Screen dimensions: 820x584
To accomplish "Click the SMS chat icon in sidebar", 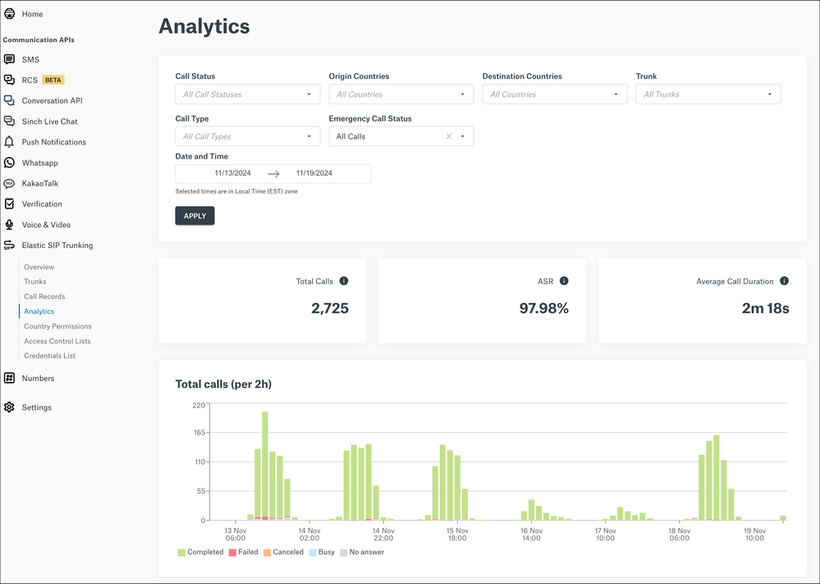I will (9, 60).
